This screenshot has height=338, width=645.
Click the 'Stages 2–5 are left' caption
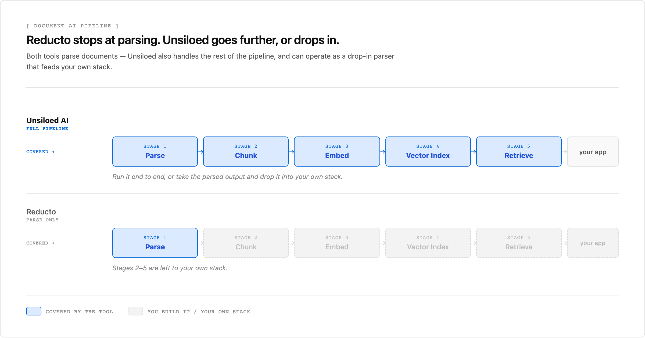[x=170, y=268]
